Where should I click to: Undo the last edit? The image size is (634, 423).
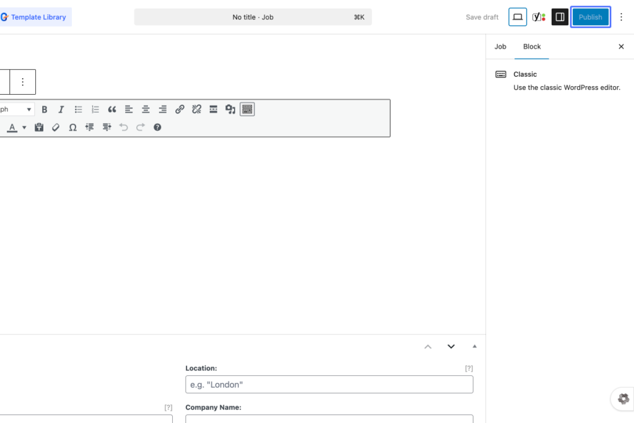coord(123,128)
